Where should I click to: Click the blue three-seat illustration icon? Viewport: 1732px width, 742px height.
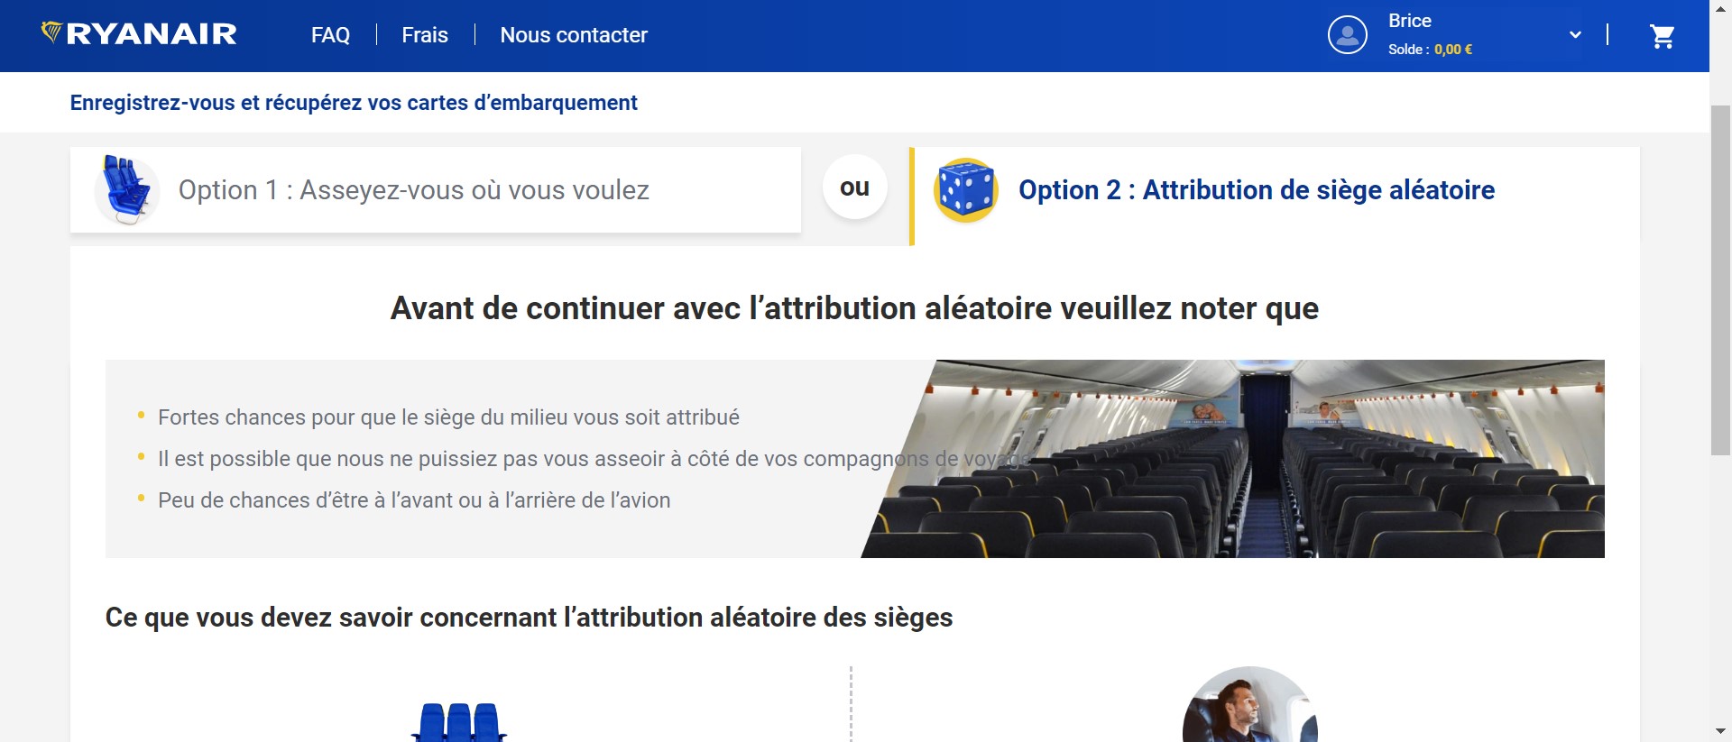pos(459,722)
